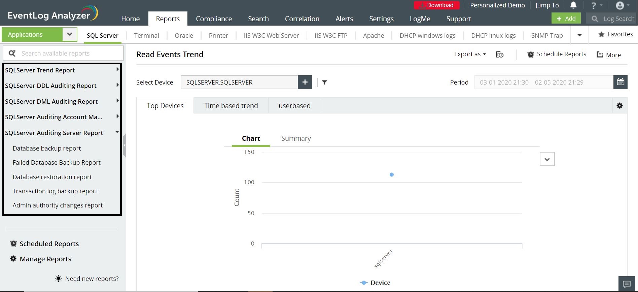Image resolution: width=638 pixels, height=292 pixels.
Task: Open Failed Database Backup Report
Action: 57,162
